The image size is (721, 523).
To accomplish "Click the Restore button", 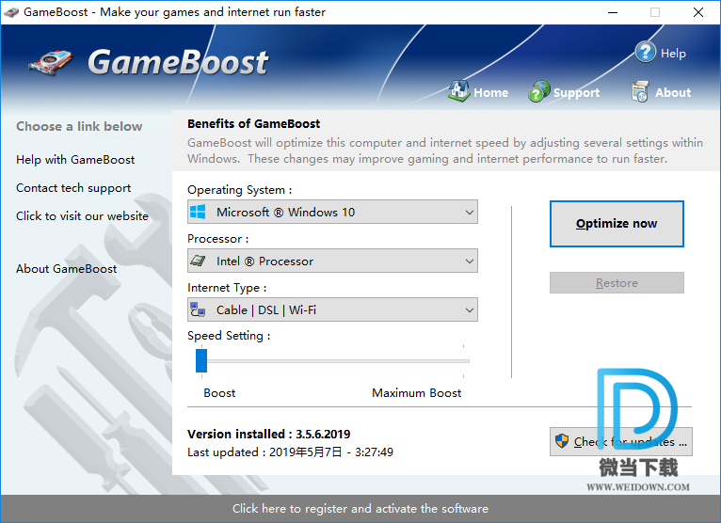I will [617, 282].
